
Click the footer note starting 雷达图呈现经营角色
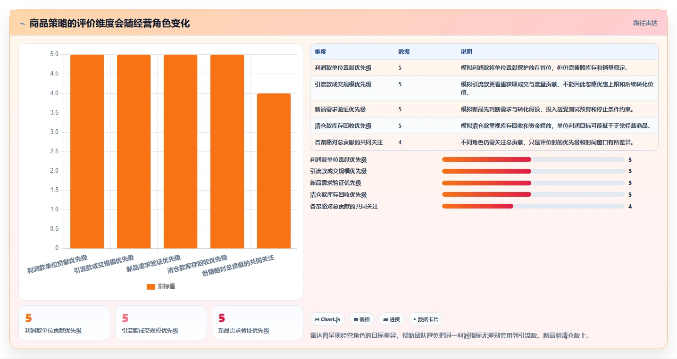(x=450, y=336)
